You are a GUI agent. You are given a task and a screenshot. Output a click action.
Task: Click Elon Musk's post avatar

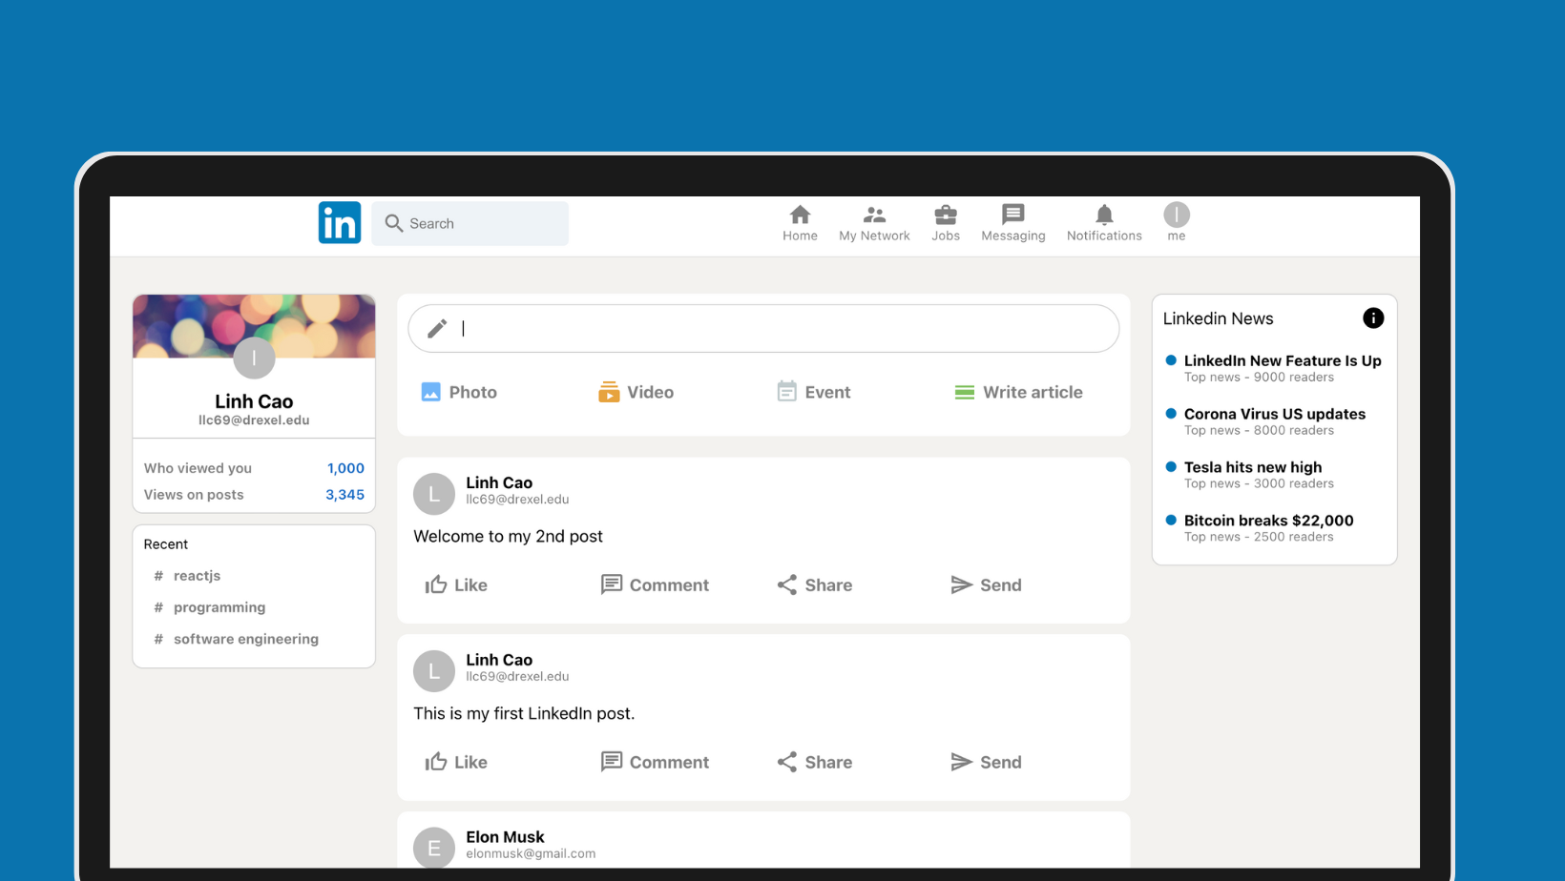434,848
